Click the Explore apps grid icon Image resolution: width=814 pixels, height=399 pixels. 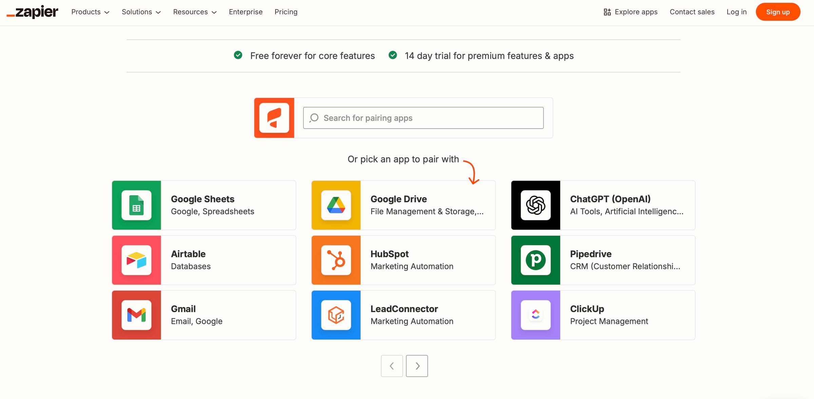607,12
